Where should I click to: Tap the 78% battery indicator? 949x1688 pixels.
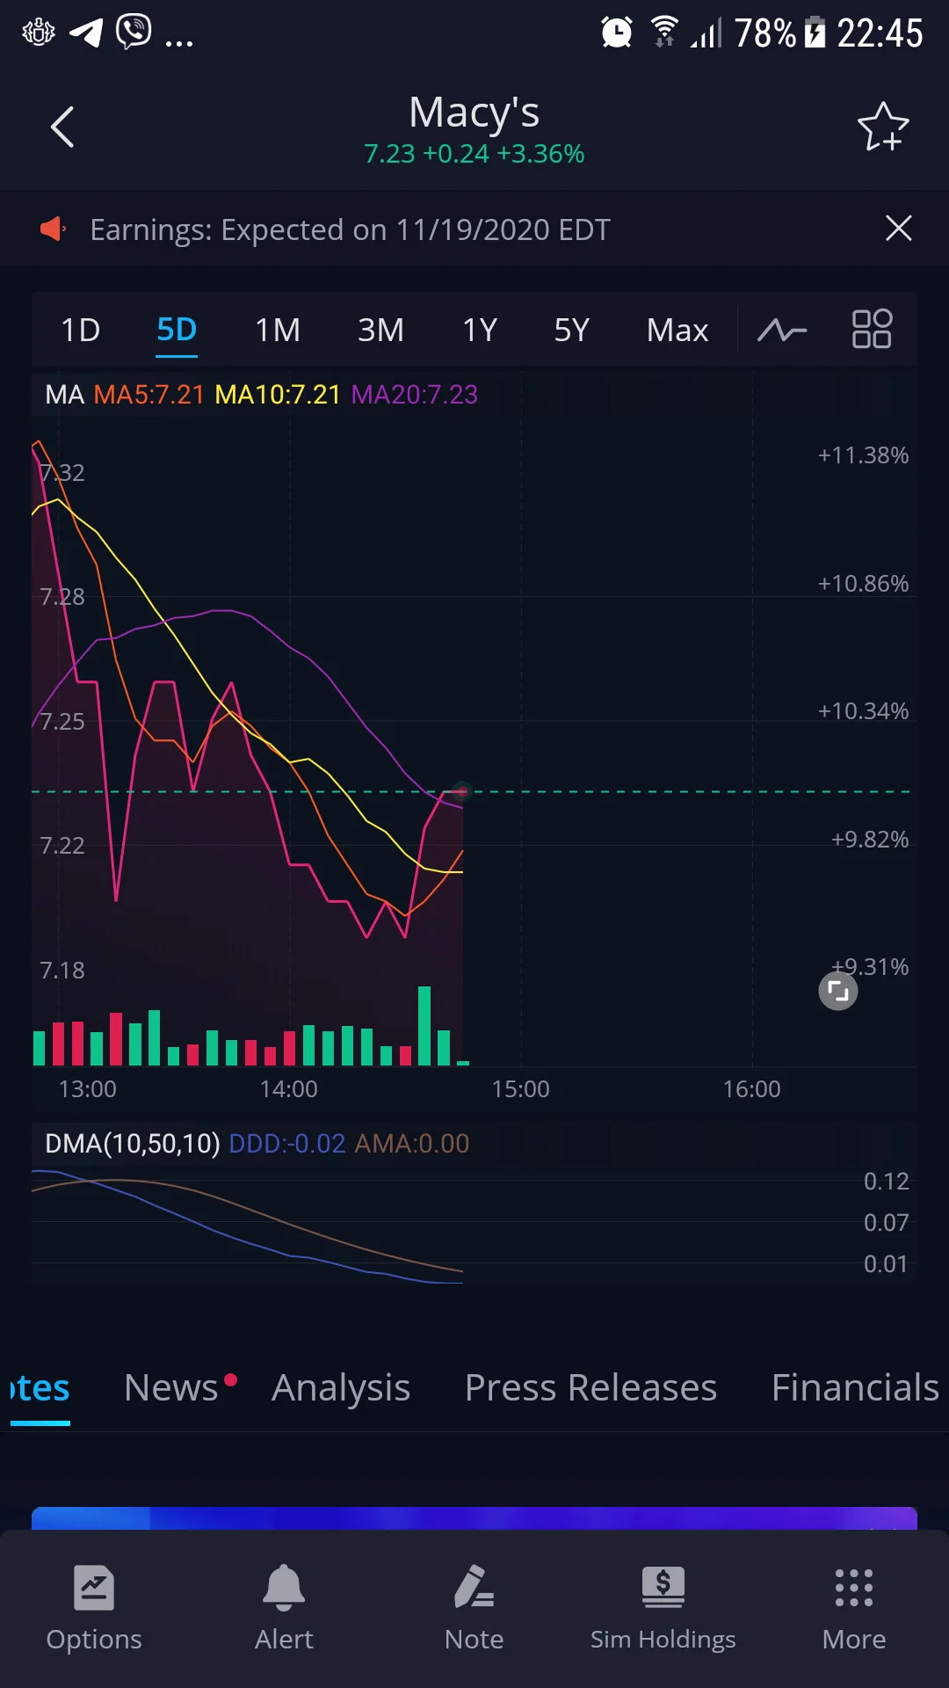point(779,33)
